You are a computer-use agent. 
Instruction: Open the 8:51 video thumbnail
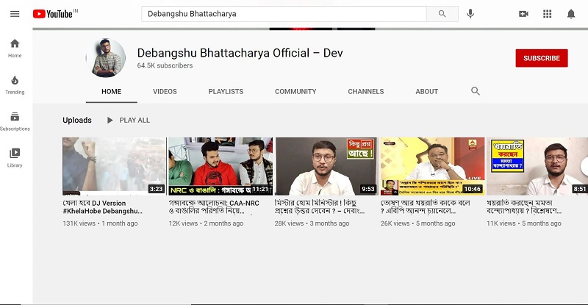(537, 166)
